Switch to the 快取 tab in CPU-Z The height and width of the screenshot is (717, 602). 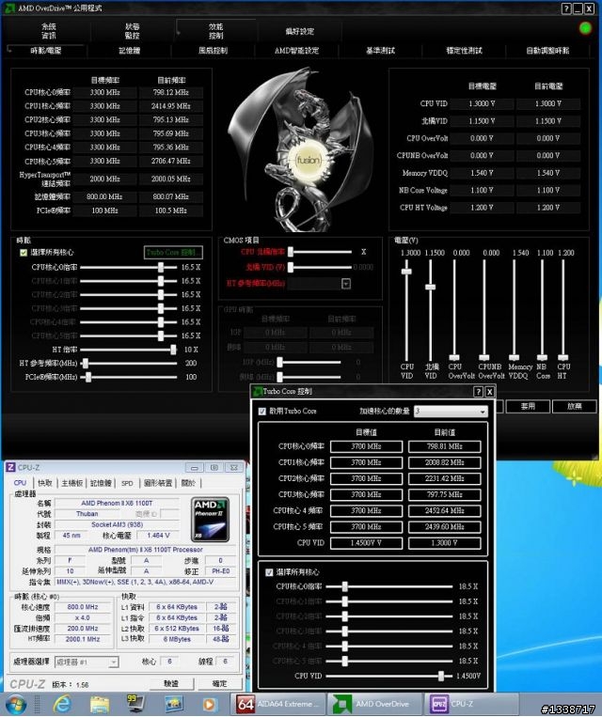tap(45, 483)
